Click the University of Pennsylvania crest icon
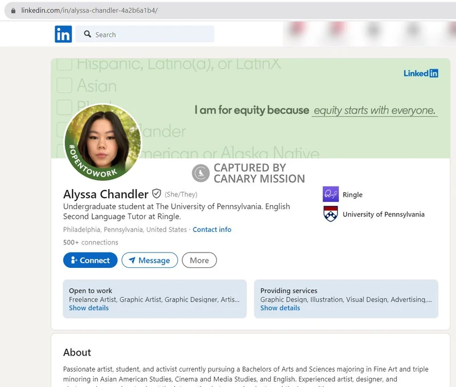456x387 pixels. point(331,214)
